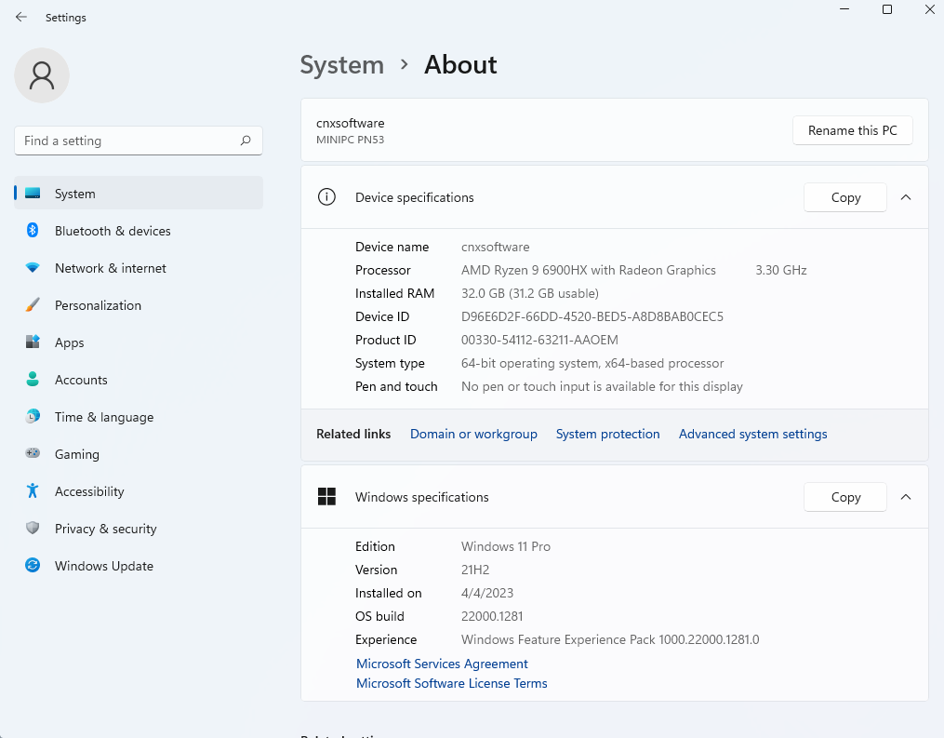The width and height of the screenshot is (944, 738).
Task: Click the Privacy shield icon
Action: point(33,528)
